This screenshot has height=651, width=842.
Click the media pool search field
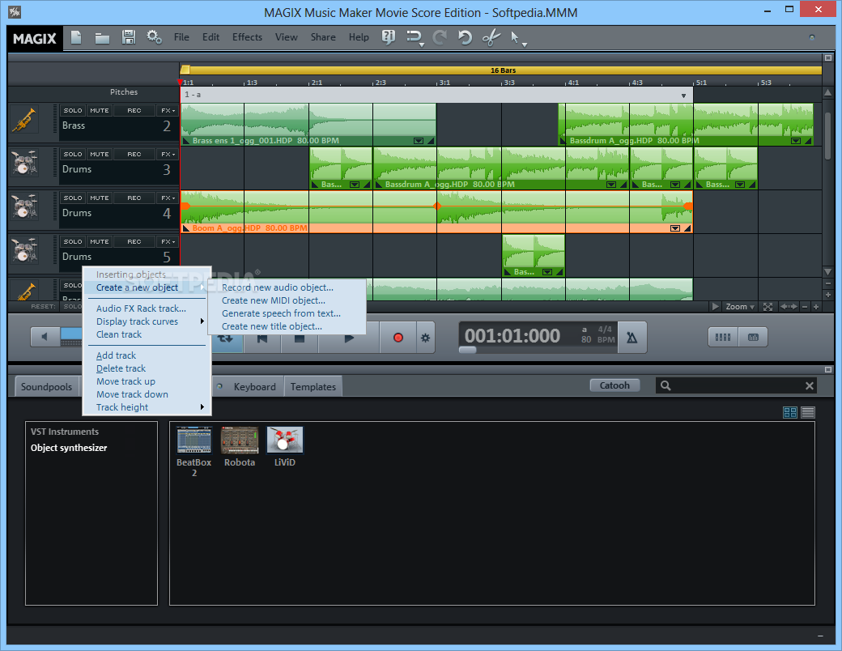coord(737,385)
